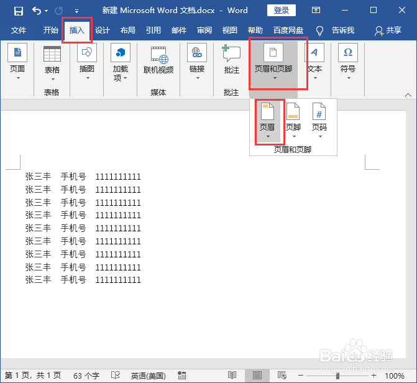Click the last line's 1111111111 number
Image resolution: width=417 pixels, height=383 pixels.
click(x=118, y=280)
